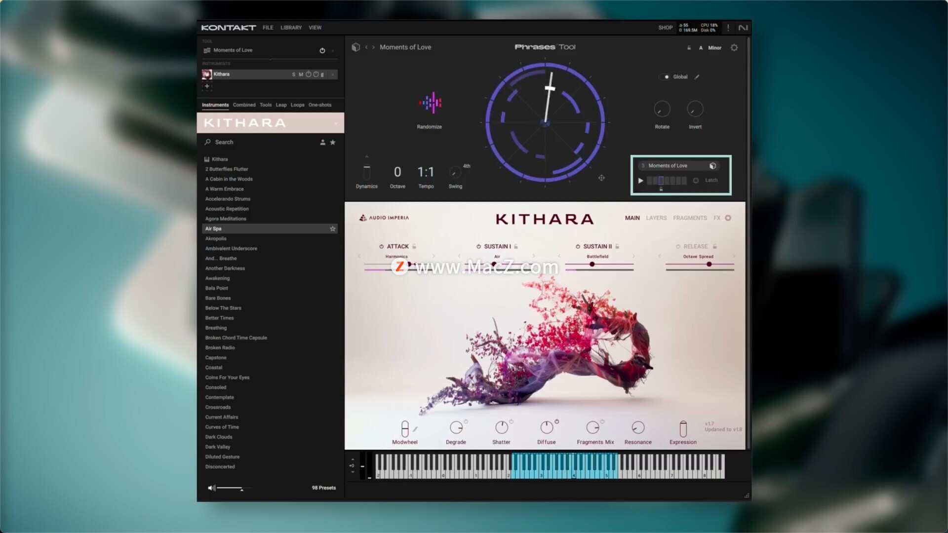The image size is (948, 533).
Task: Click the SUSTAIN I lock icon
Action: tap(516, 246)
